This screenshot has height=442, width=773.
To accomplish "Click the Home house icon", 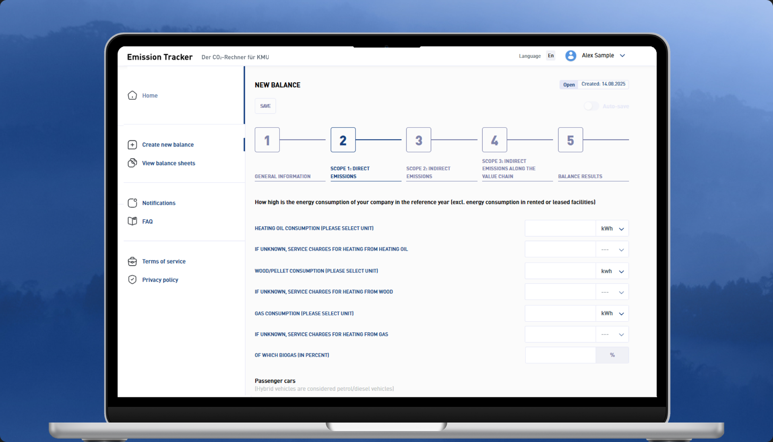I will (132, 95).
